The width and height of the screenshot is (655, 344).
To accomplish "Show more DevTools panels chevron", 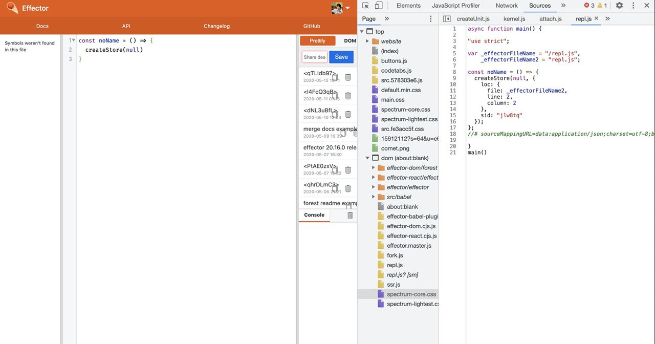I will [563, 6].
